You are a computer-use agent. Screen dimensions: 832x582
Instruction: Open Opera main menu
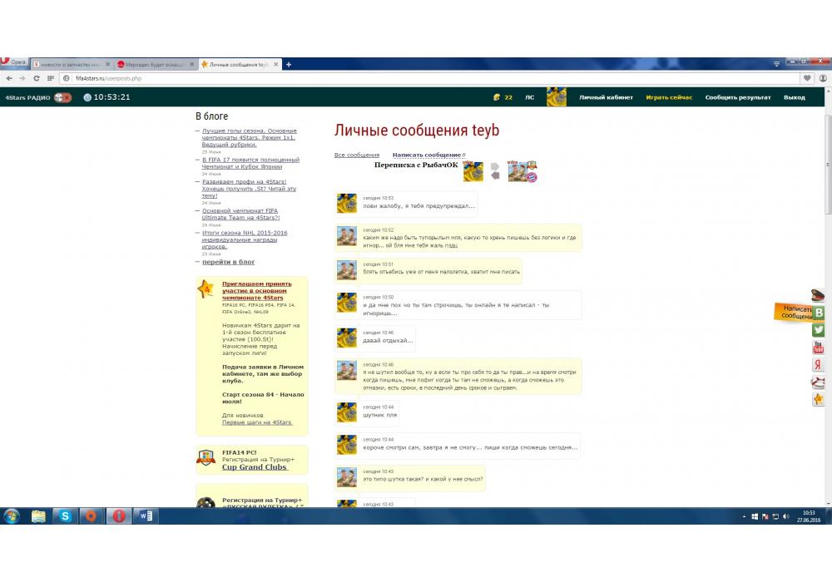point(14,63)
